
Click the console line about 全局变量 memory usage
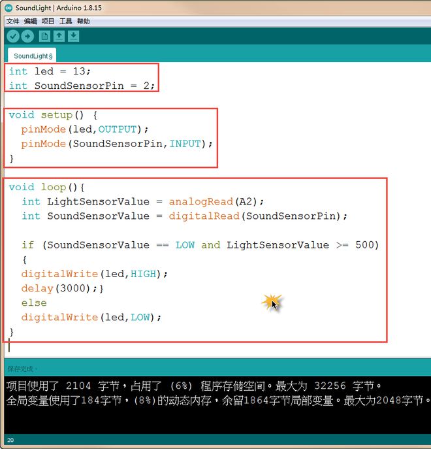(x=218, y=401)
